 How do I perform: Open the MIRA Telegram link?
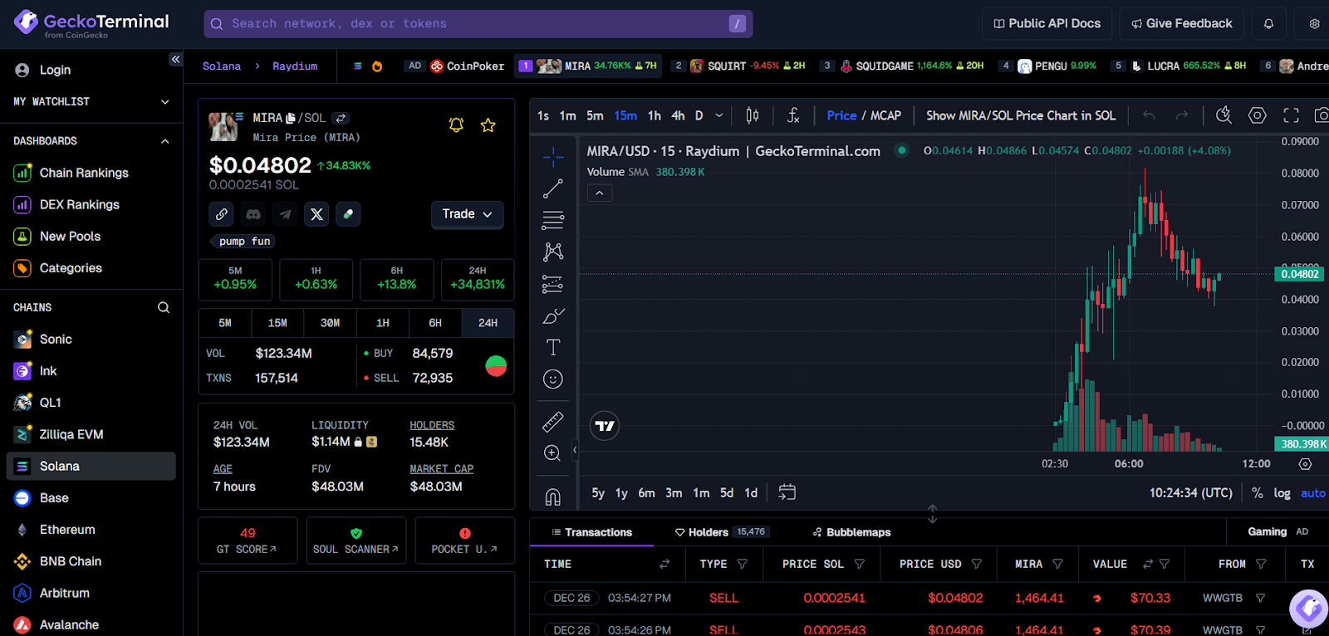(285, 214)
